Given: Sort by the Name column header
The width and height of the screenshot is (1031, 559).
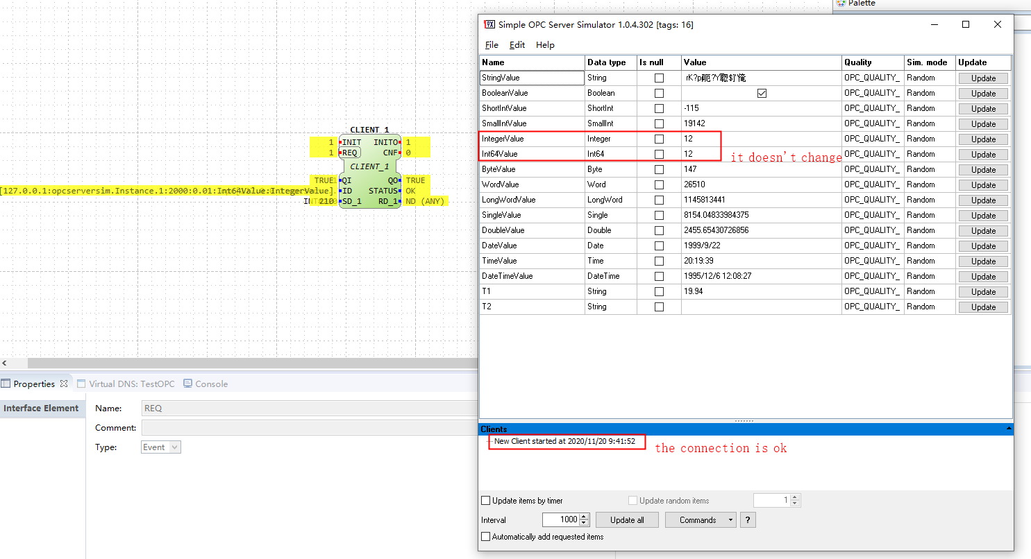Looking at the screenshot, I should click(532, 62).
